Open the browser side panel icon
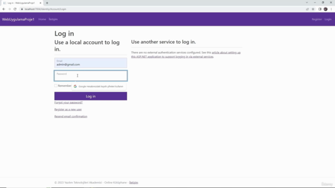 [x=320, y=9]
